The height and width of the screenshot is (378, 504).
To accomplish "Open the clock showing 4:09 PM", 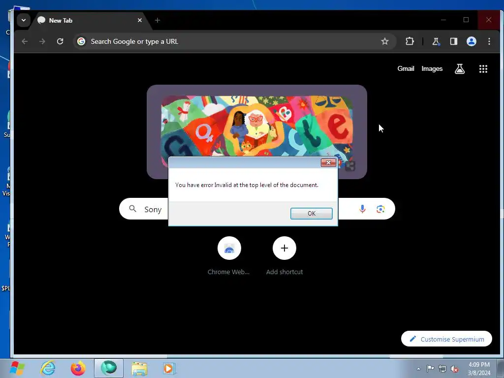I will coord(479,369).
